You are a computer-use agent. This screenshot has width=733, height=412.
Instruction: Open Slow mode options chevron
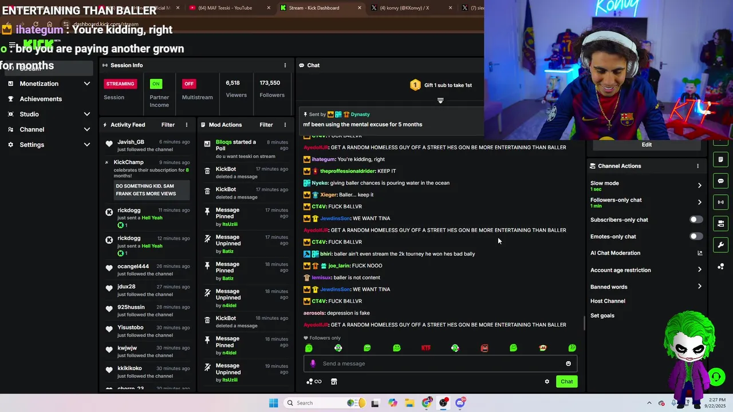(x=699, y=185)
